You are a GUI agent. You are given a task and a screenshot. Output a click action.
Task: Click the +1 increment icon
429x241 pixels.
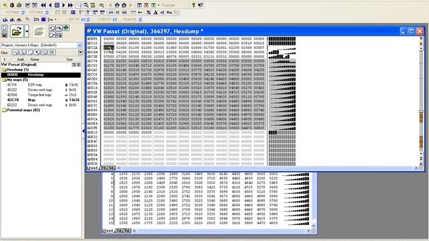(162, 12)
